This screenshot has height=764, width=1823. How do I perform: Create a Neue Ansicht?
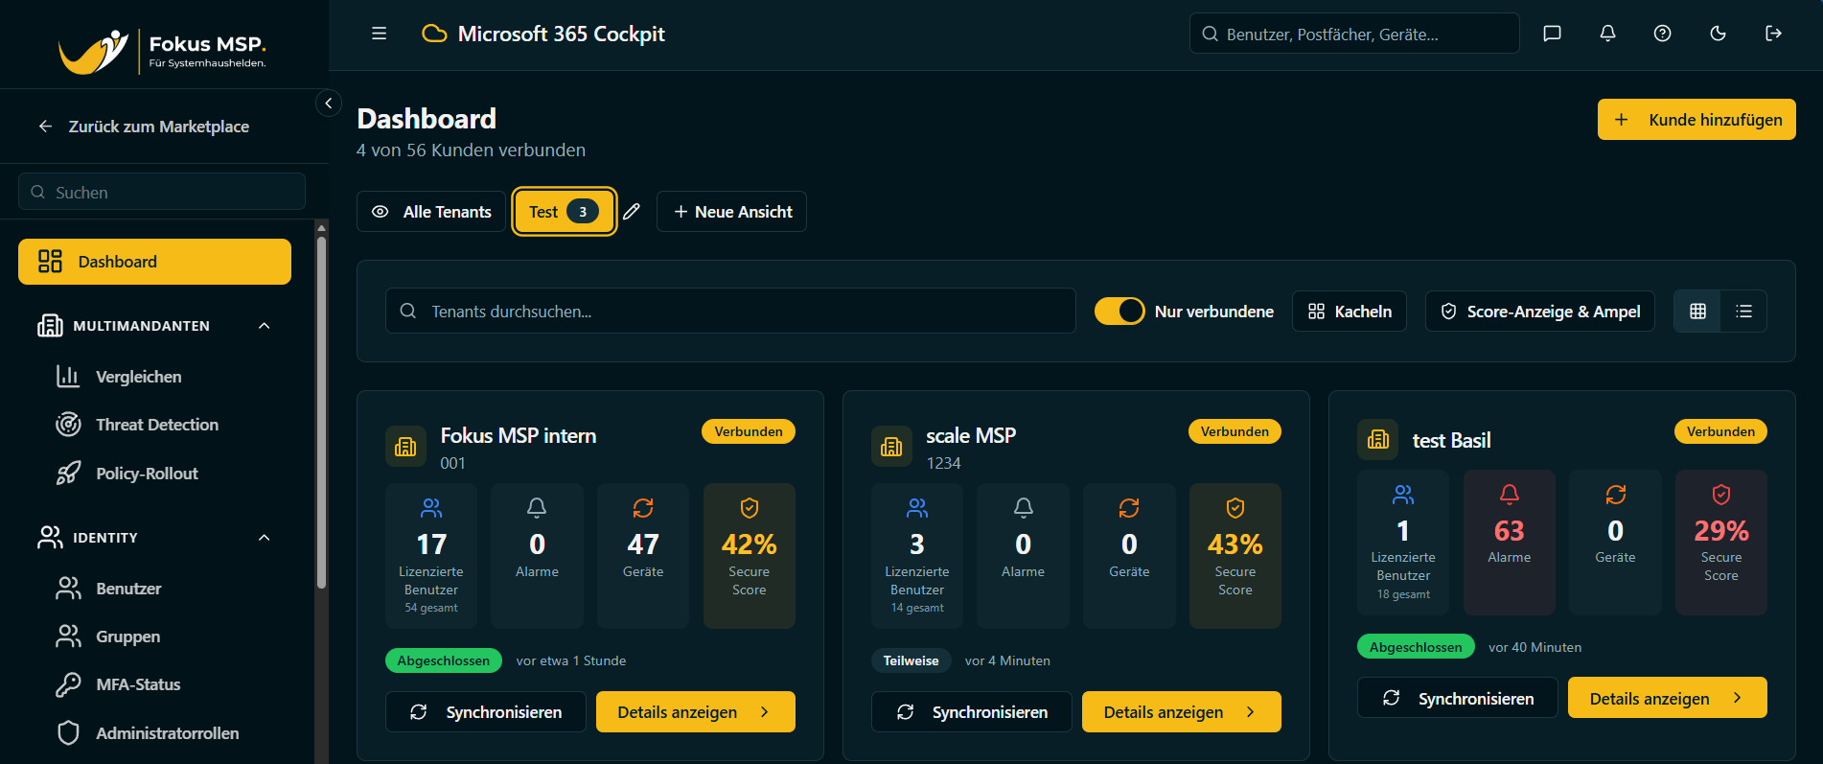731,212
